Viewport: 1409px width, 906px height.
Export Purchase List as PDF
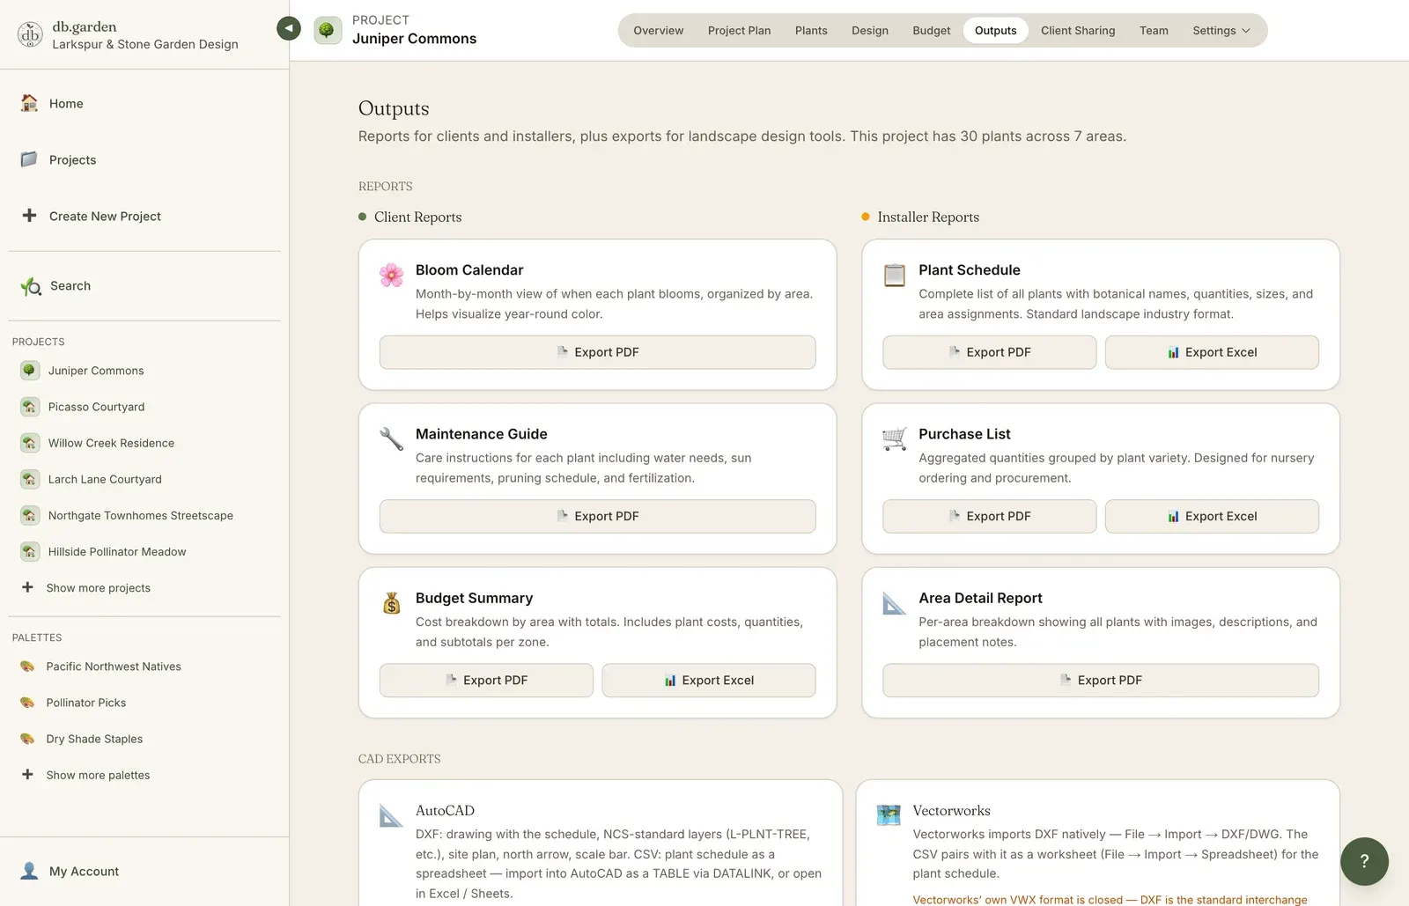[x=989, y=516]
